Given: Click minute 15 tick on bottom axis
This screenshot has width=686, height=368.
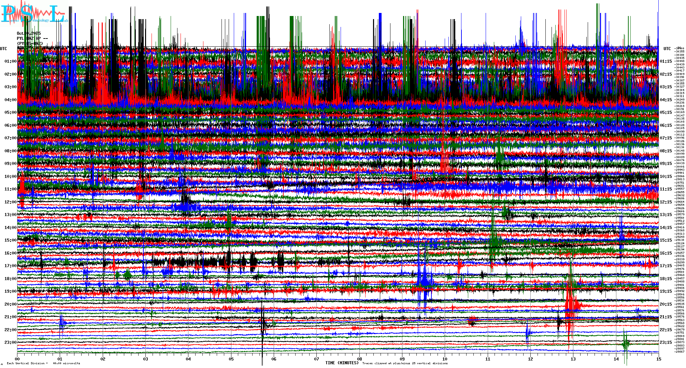Looking at the screenshot, I should [x=658, y=359].
